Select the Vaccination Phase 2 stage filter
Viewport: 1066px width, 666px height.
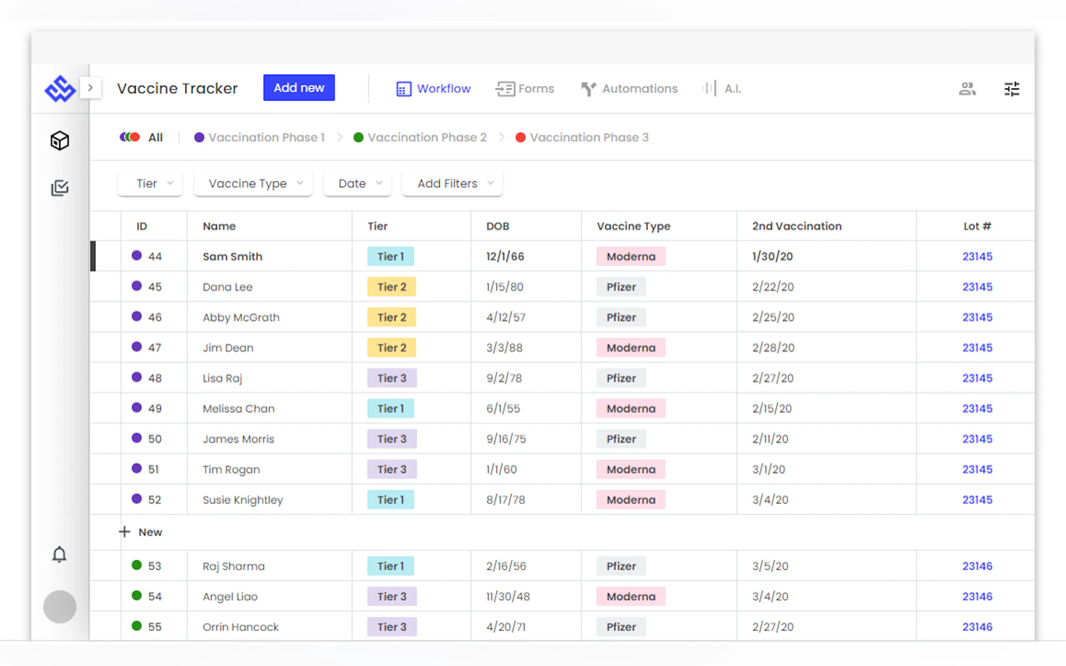point(420,138)
